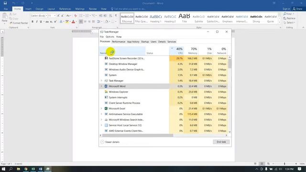The width and height of the screenshot is (306, 172).
Task: Expand the Task Manager process row
Action: (101, 81)
